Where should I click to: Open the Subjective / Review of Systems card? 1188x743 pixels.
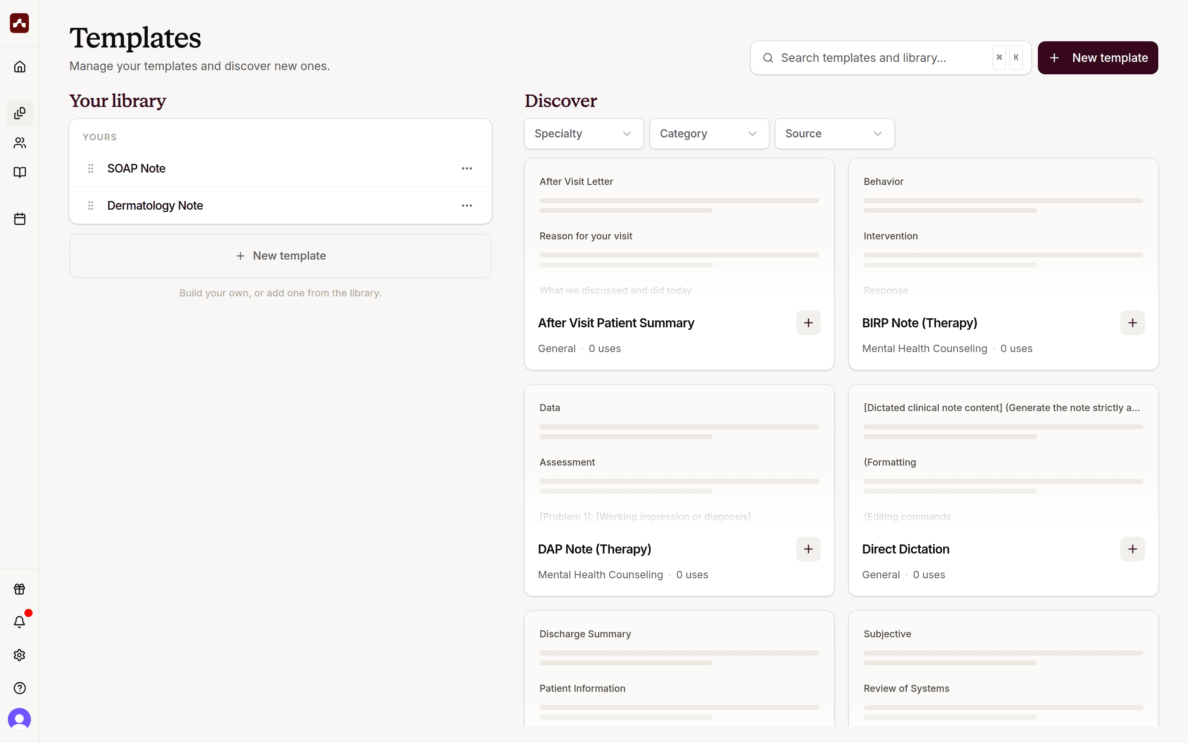1004,669
